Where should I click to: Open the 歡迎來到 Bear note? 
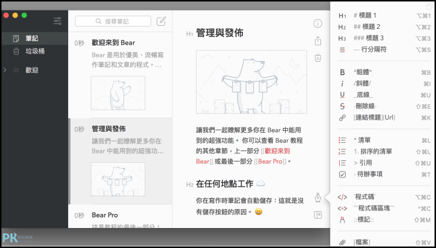pyautogui.click(x=120, y=75)
